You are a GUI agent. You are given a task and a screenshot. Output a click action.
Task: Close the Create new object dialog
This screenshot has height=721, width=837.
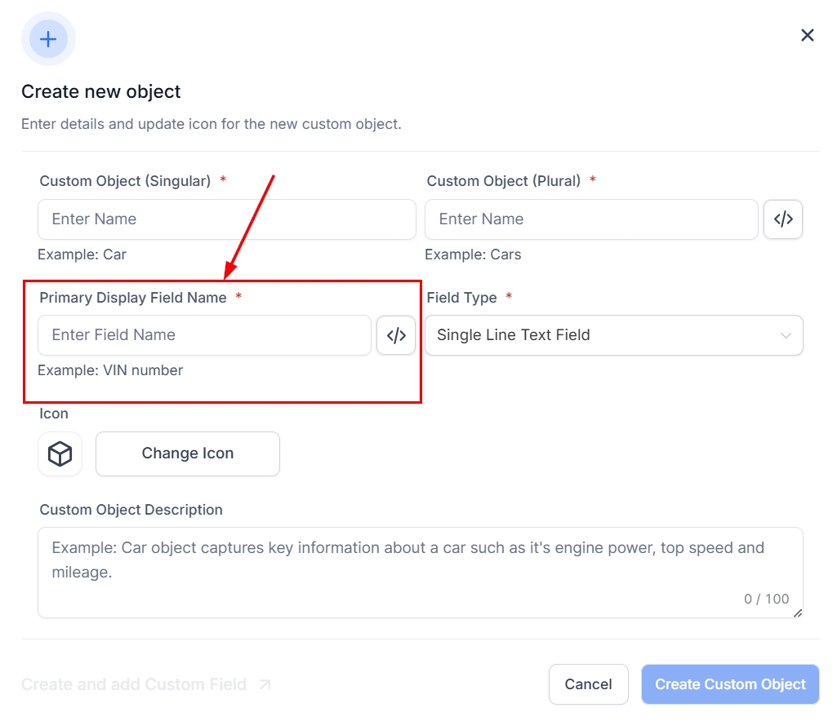[808, 35]
